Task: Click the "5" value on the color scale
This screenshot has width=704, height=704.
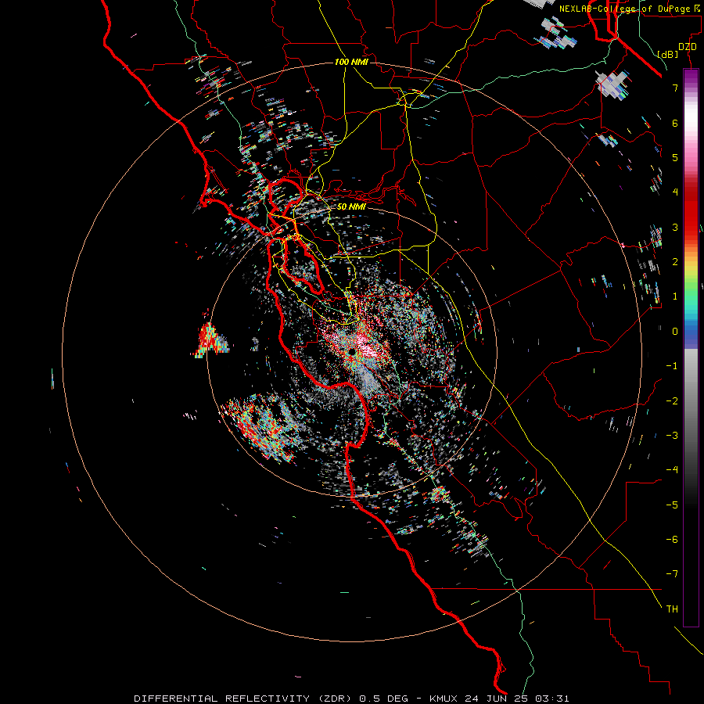Action: click(675, 157)
